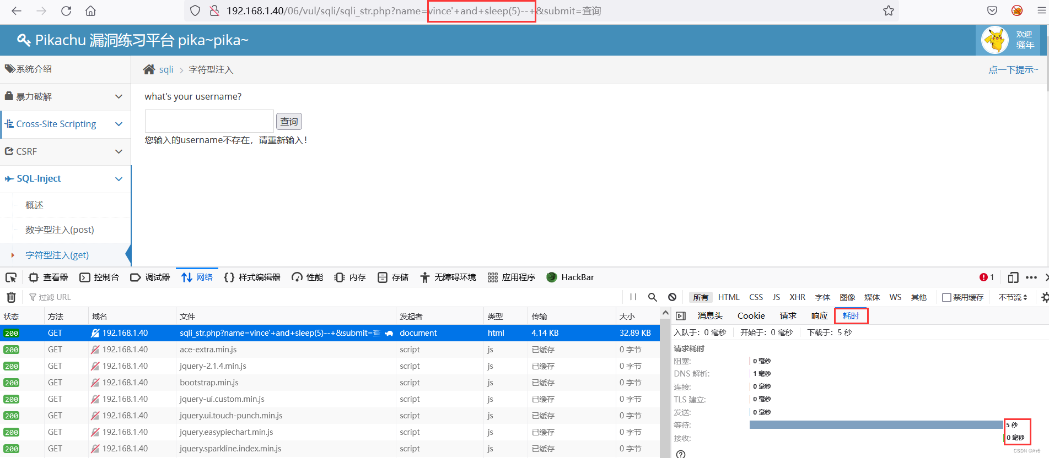Filter requests by WS
The width and height of the screenshot is (1049, 458).
(895, 297)
